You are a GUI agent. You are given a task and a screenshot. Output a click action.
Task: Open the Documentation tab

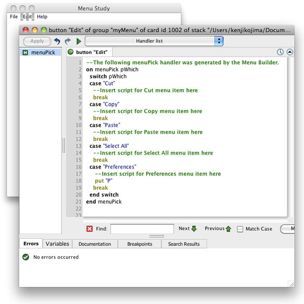point(95,244)
